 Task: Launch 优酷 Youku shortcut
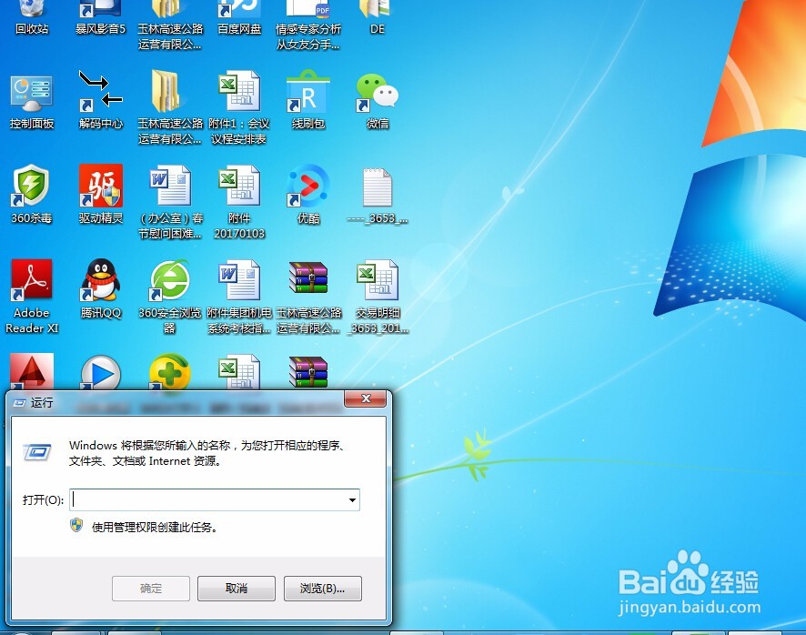click(307, 195)
